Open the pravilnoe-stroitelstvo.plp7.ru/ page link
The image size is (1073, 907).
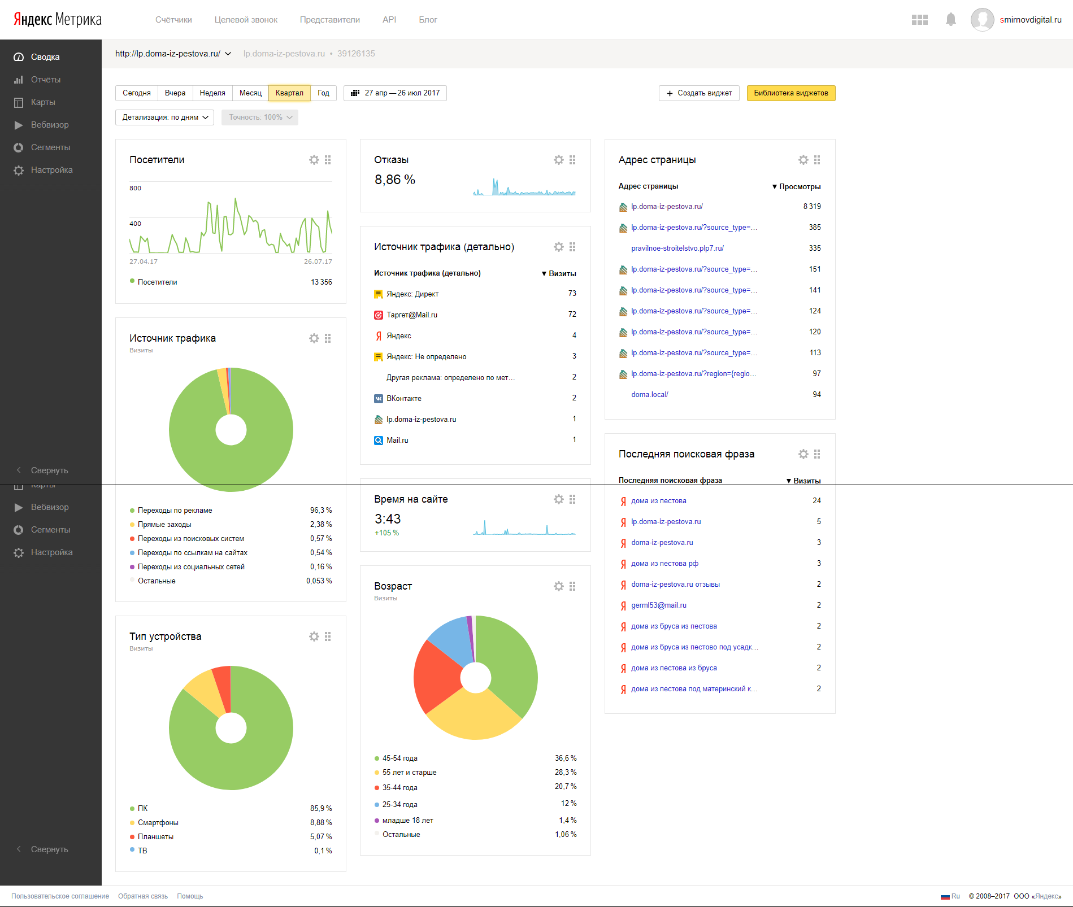pos(677,248)
